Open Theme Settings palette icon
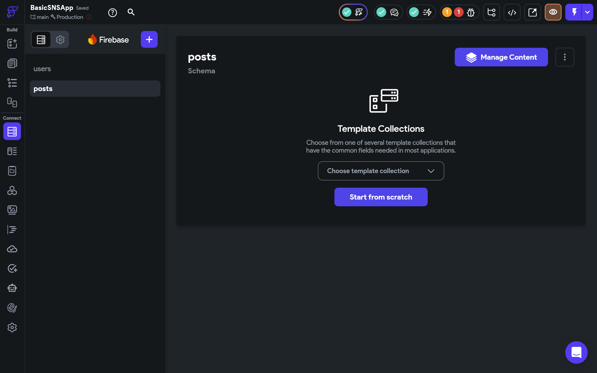This screenshot has height=373, width=597. pos(12,308)
